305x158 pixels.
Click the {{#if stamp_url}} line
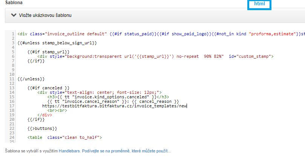click(48, 52)
